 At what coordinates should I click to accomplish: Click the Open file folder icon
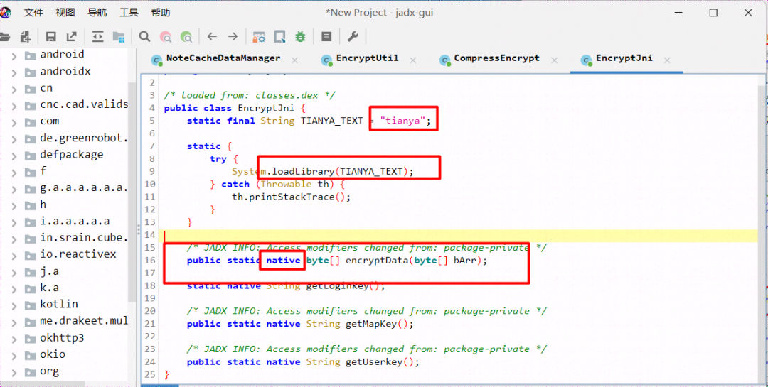point(4,36)
